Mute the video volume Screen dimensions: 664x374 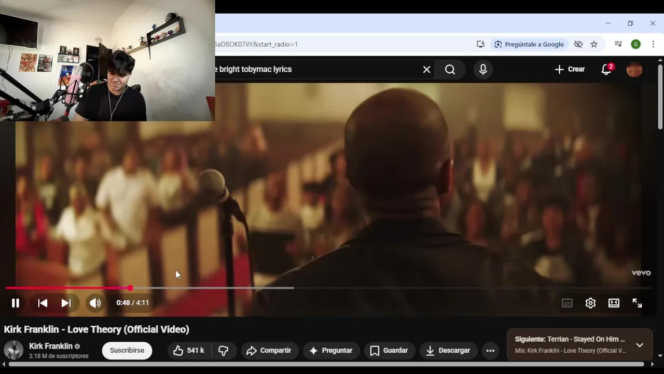tap(95, 303)
